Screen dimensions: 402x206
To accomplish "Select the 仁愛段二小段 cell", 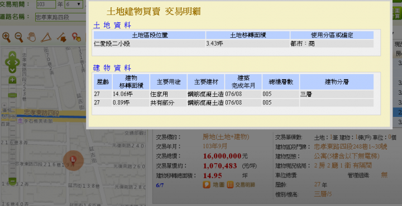I will [150, 43].
